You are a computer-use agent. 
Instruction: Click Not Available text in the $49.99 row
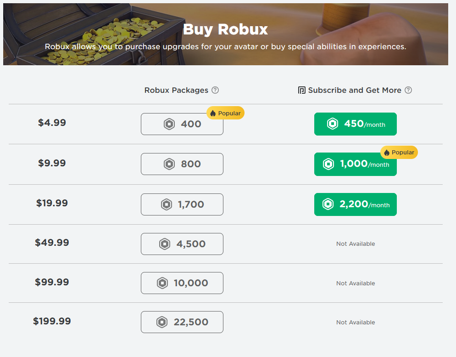tap(356, 244)
